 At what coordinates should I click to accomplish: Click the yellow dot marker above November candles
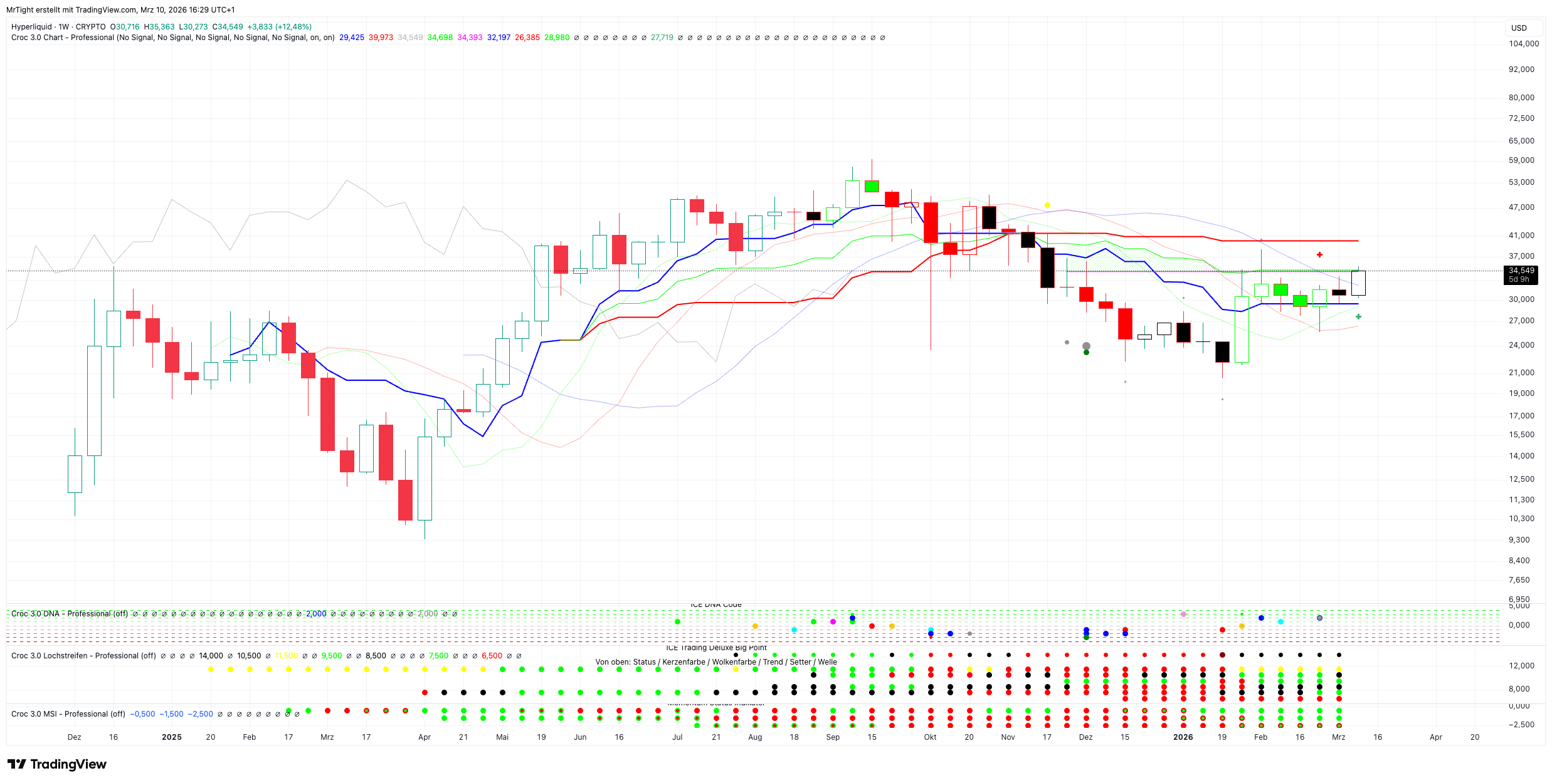(1047, 205)
